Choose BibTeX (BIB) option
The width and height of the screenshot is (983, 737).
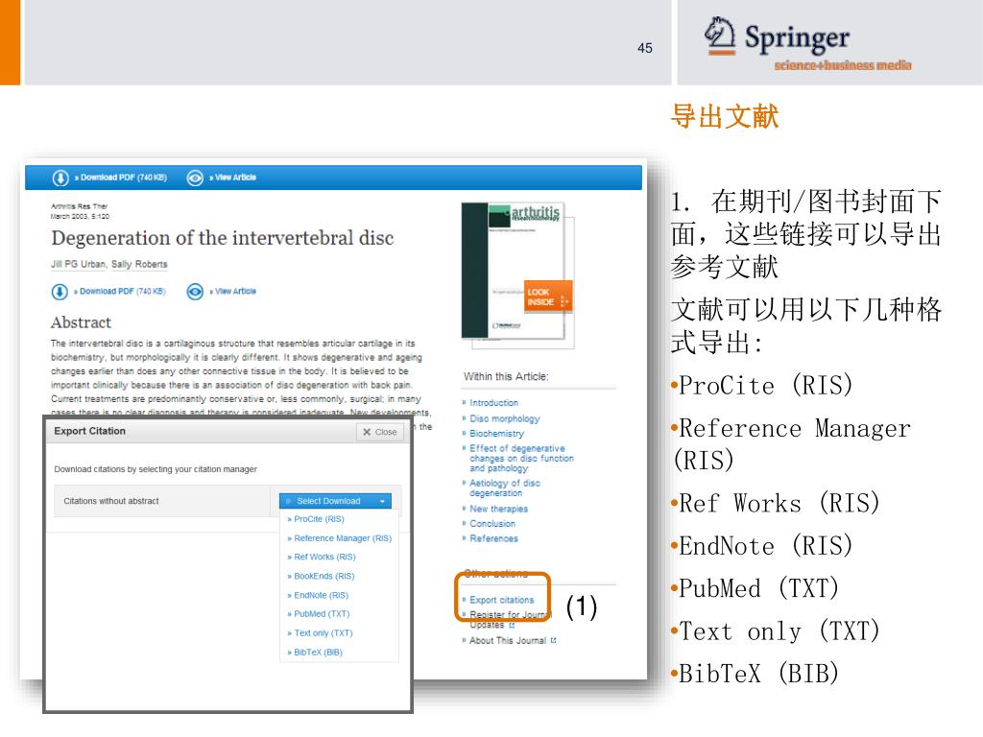click(x=315, y=653)
